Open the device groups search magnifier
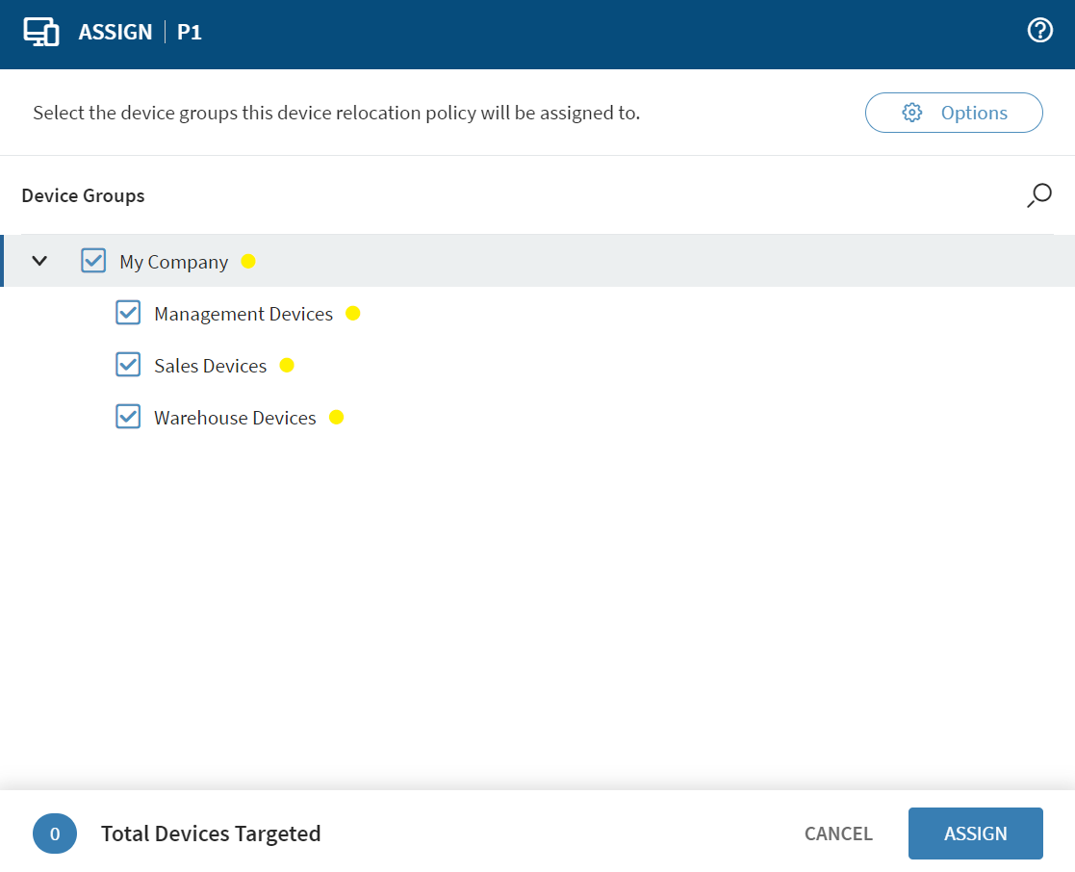1075x872 pixels. point(1038,195)
